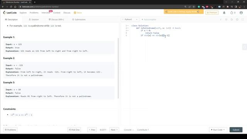This screenshot has width=247, height=139.
Task: Click the browser home icon
Action: pyautogui.click(x=15, y=7)
